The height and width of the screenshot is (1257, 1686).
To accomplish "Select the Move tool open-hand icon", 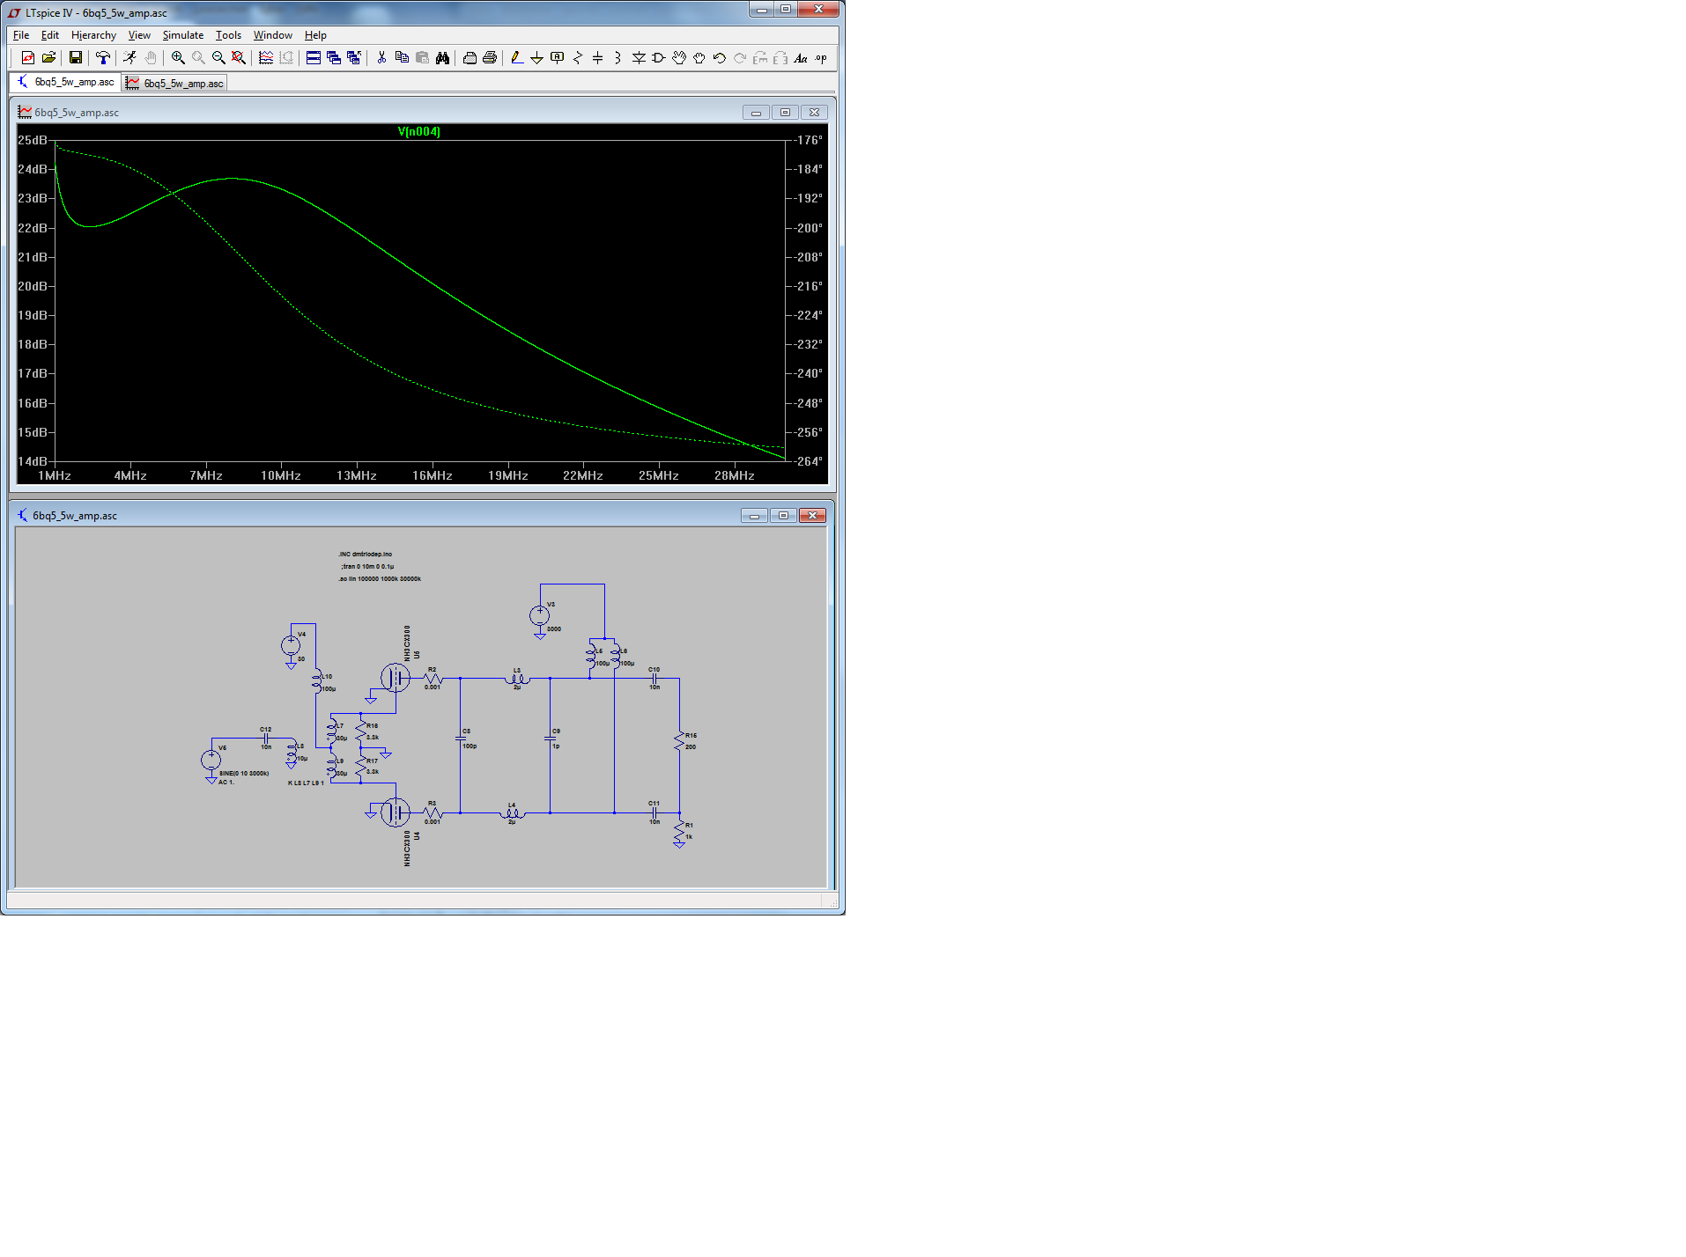I will coord(679,58).
